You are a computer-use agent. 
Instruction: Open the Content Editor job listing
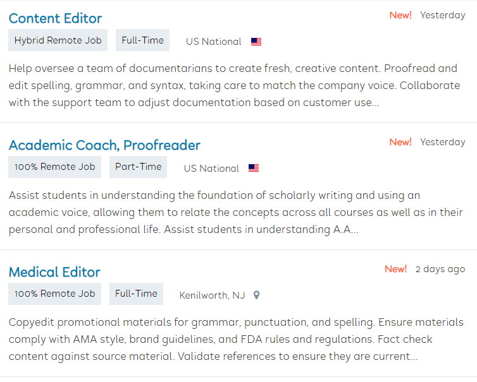point(55,18)
